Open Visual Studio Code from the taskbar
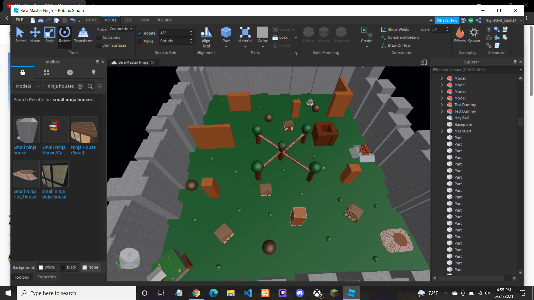The image size is (534, 300). tap(248, 293)
